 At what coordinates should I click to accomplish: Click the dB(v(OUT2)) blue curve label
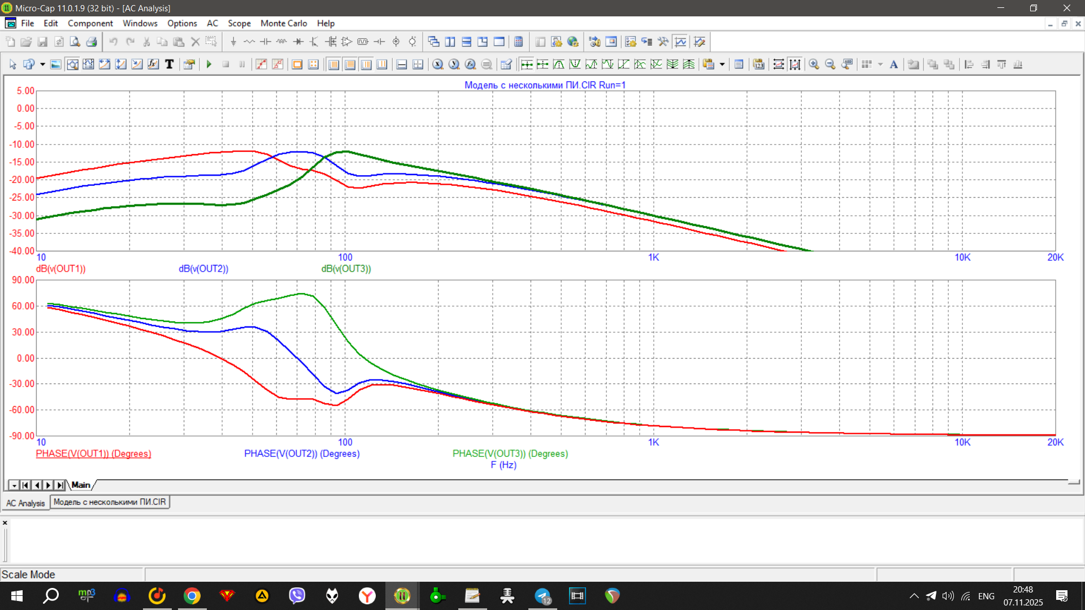(x=203, y=269)
